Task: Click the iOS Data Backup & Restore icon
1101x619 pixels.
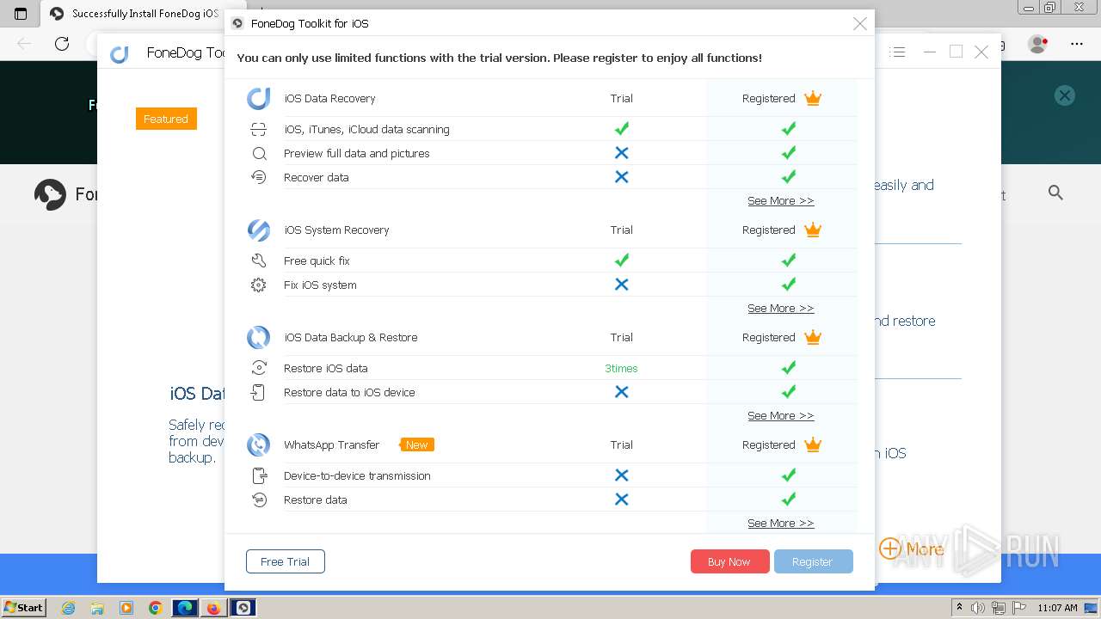Action: pos(258,338)
